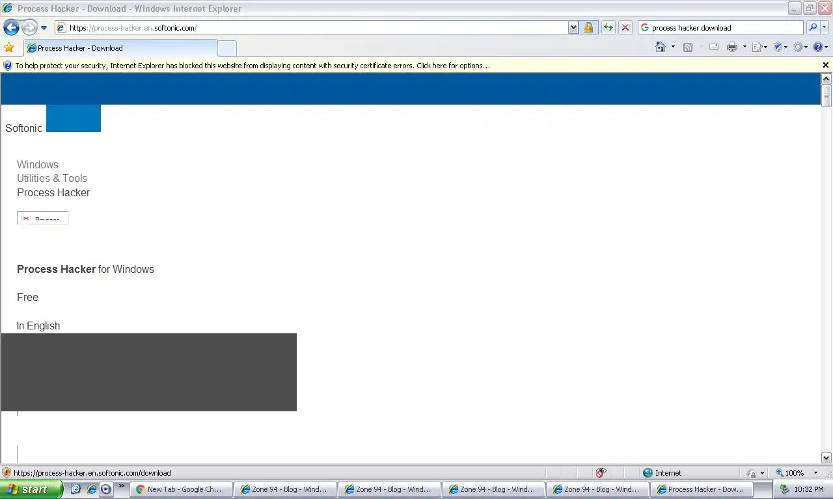Click the vertical scrollbar down arrow
Image resolution: width=833 pixels, height=499 pixels.
pyautogui.click(x=826, y=458)
